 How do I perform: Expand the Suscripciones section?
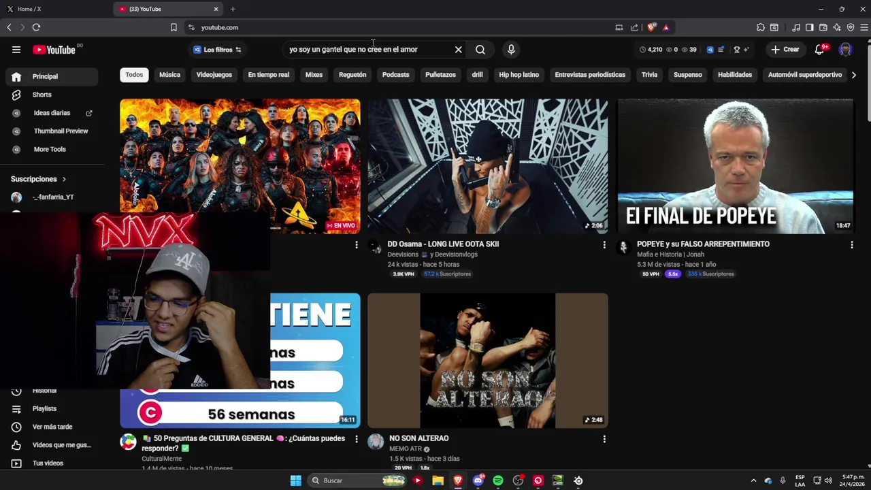39,179
